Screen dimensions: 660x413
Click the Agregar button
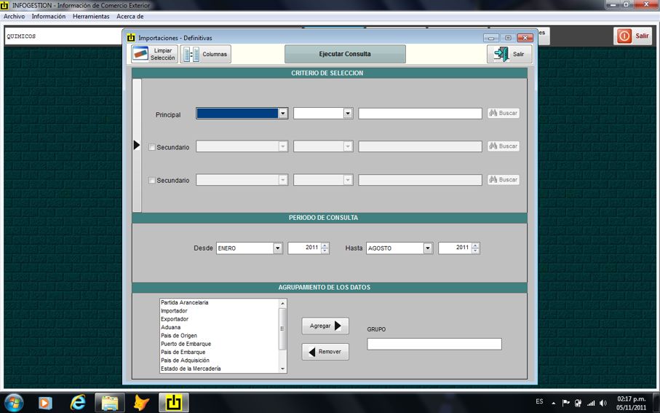(x=325, y=326)
